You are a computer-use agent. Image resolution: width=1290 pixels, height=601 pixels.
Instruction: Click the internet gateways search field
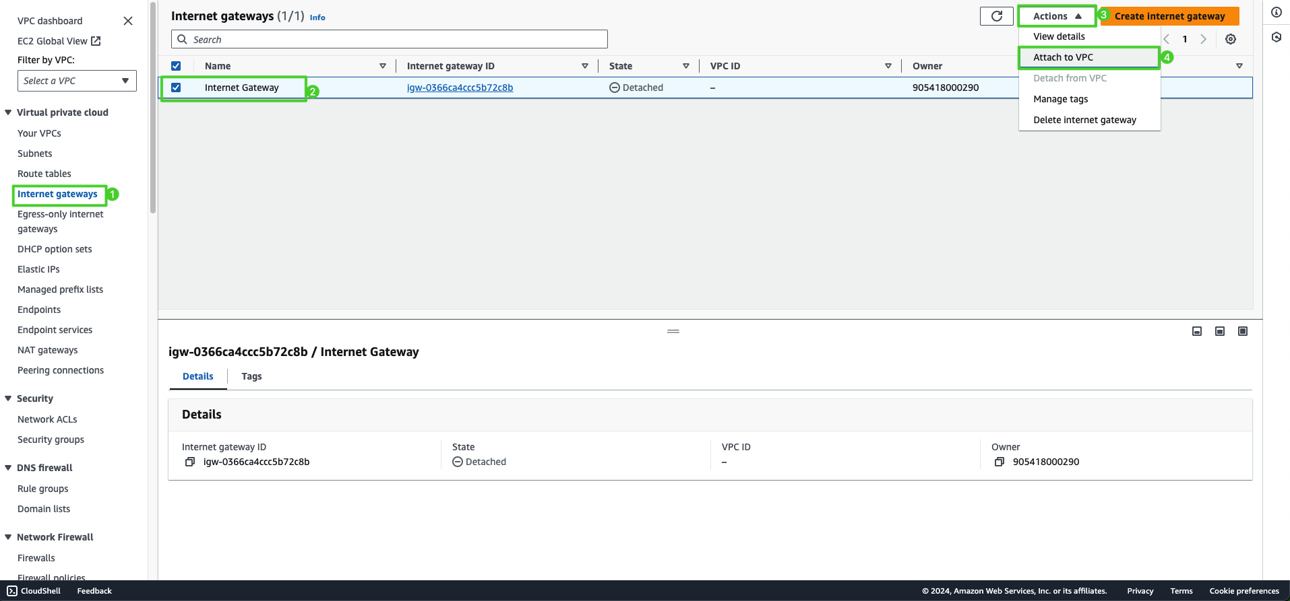[390, 40]
